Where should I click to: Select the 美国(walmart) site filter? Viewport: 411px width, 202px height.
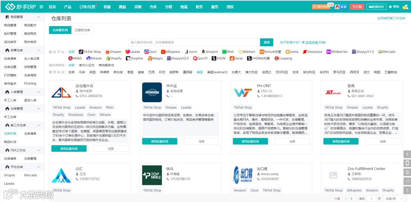217,72
